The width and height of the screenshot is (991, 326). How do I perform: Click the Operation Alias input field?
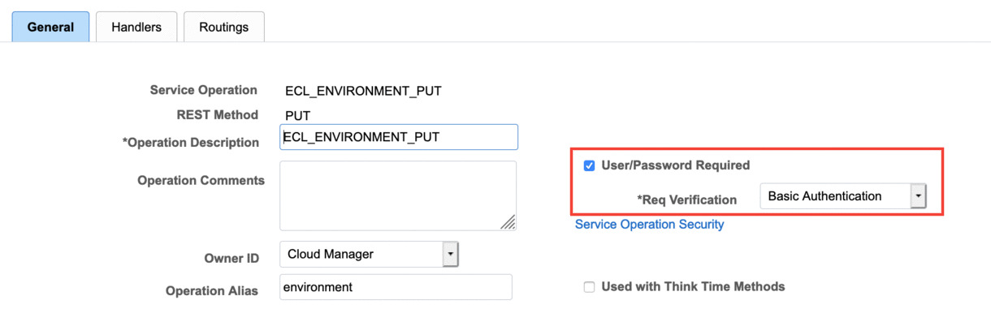pos(396,287)
